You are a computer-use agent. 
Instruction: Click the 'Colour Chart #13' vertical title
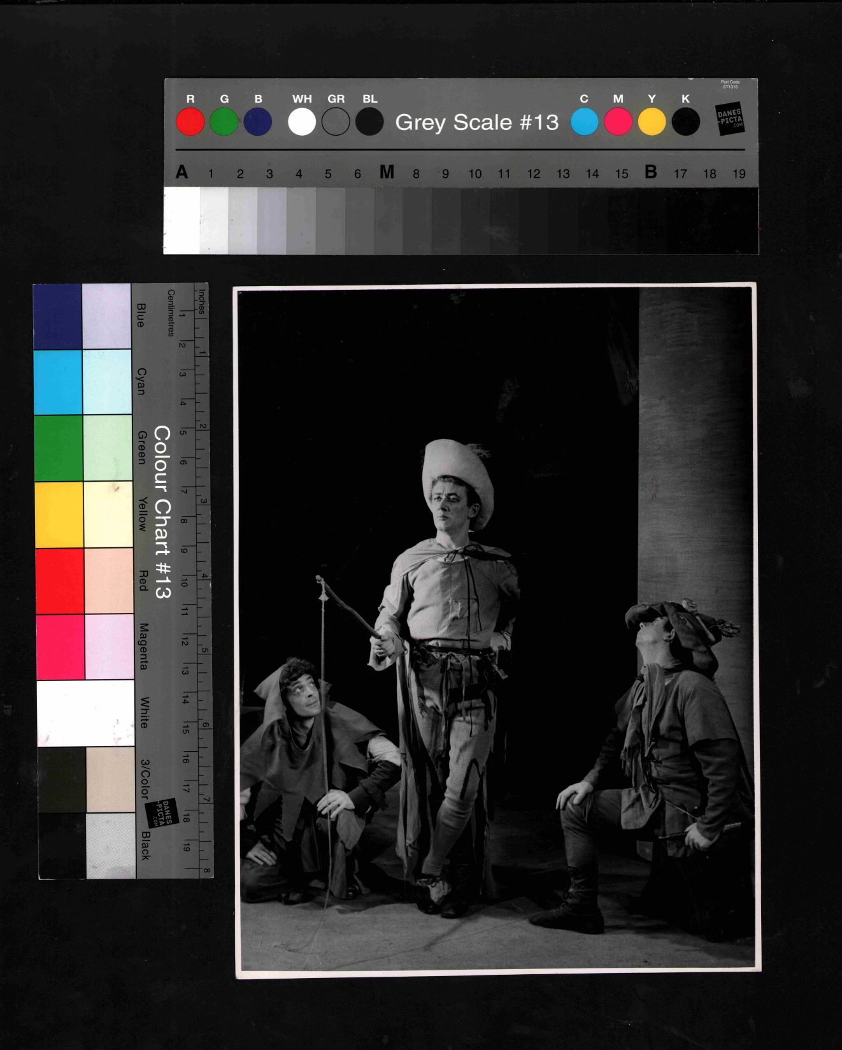(162, 512)
